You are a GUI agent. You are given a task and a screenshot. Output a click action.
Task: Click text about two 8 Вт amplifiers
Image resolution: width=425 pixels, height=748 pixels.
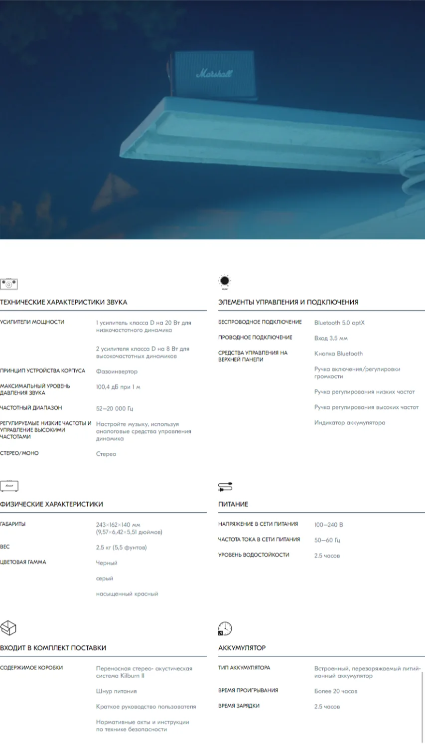pos(143,353)
